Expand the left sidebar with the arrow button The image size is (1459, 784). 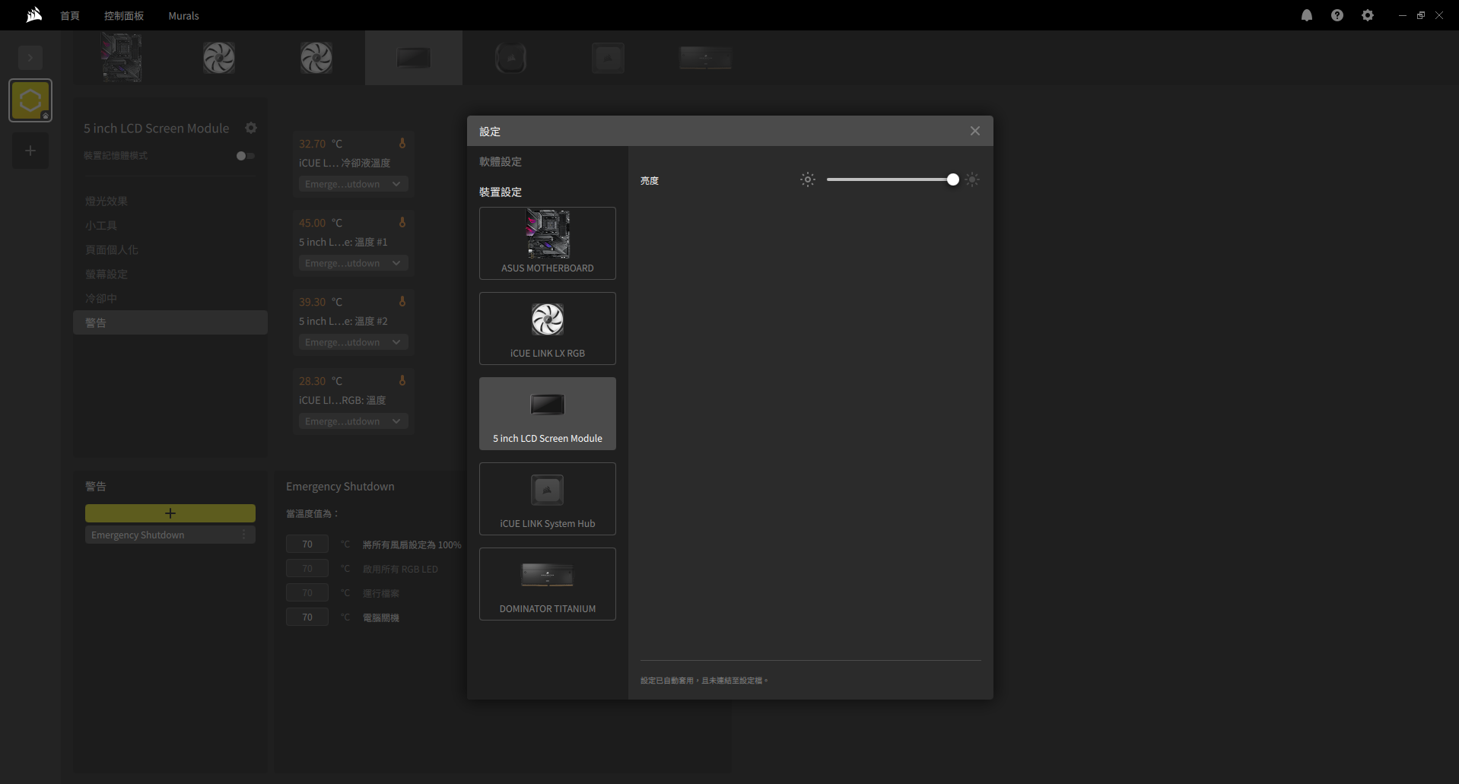(30, 57)
